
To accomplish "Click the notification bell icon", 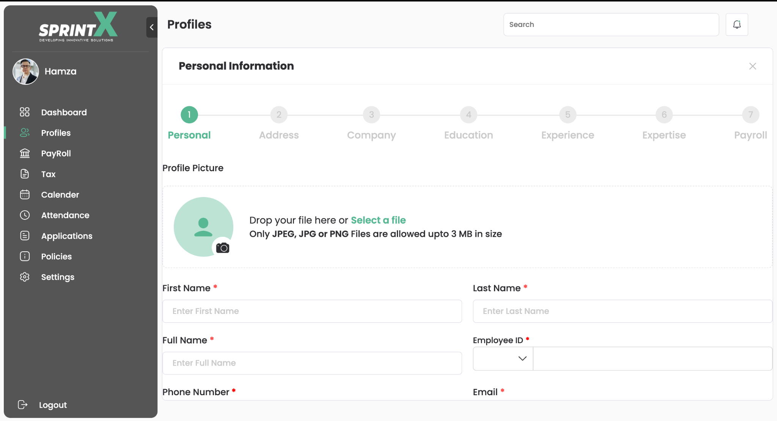I will pyautogui.click(x=736, y=25).
